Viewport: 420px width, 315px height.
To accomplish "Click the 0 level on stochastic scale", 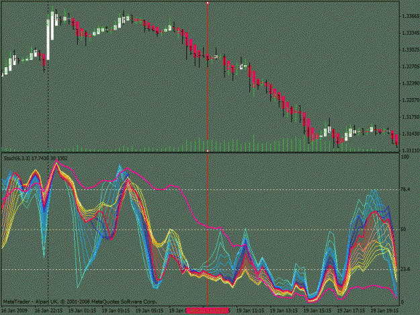I will pyautogui.click(x=403, y=302).
